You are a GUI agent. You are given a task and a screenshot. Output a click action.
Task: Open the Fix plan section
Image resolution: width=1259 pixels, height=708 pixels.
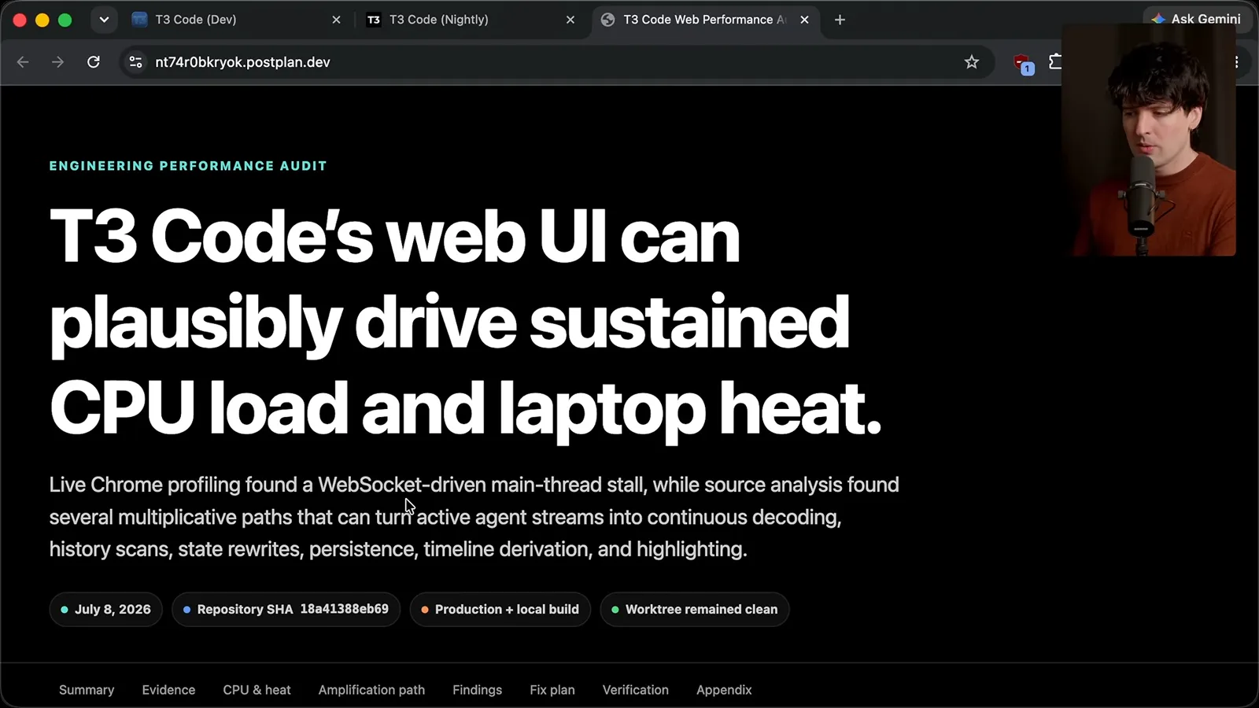click(552, 690)
